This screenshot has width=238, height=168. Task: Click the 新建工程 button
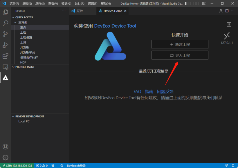180,44
